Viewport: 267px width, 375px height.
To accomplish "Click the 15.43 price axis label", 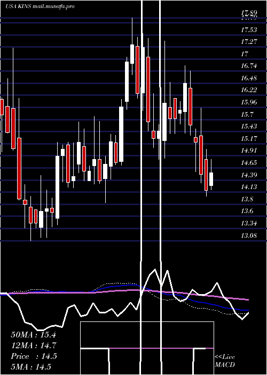I will pos(249,126).
